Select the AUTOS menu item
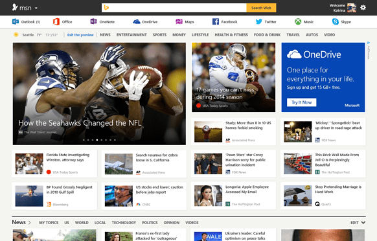Screen dimensions: 377x241 tap(312, 35)
